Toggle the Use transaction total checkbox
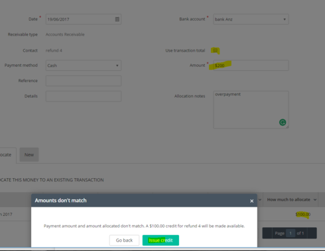The height and width of the screenshot is (251, 325). pyautogui.click(x=215, y=50)
